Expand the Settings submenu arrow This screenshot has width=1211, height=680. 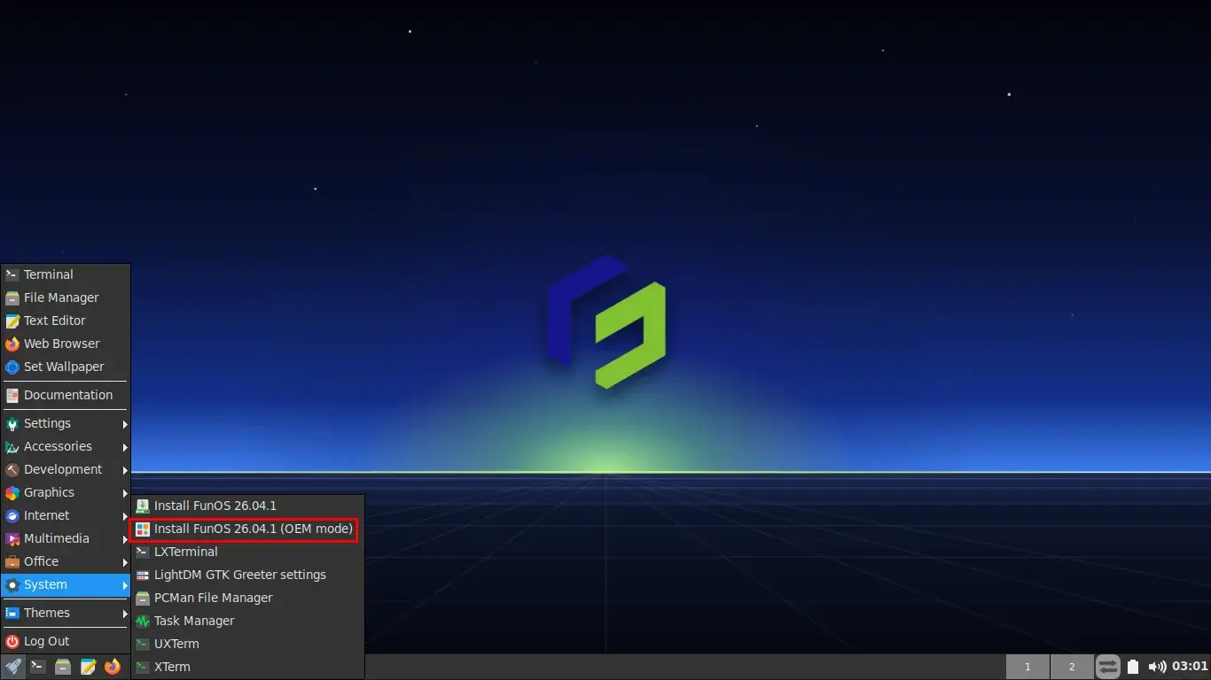pos(125,424)
